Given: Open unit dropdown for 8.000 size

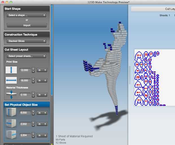Looking at the screenshot, I should (x=42, y=113).
